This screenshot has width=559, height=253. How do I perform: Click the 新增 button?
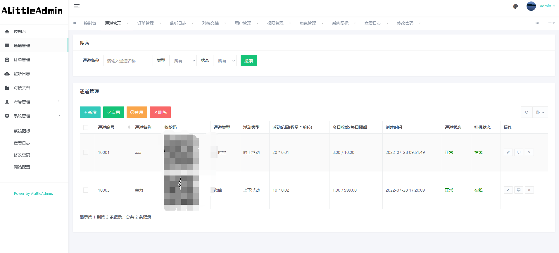click(x=90, y=112)
